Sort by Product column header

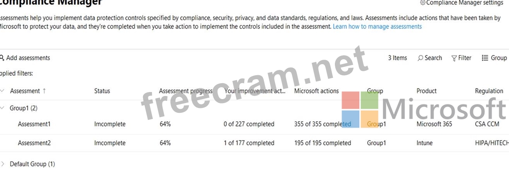426,91
